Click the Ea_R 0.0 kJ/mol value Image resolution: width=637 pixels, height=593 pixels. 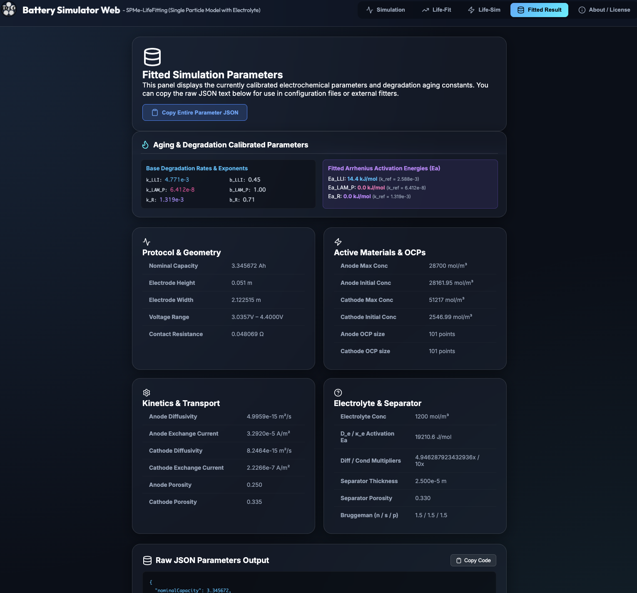(357, 196)
